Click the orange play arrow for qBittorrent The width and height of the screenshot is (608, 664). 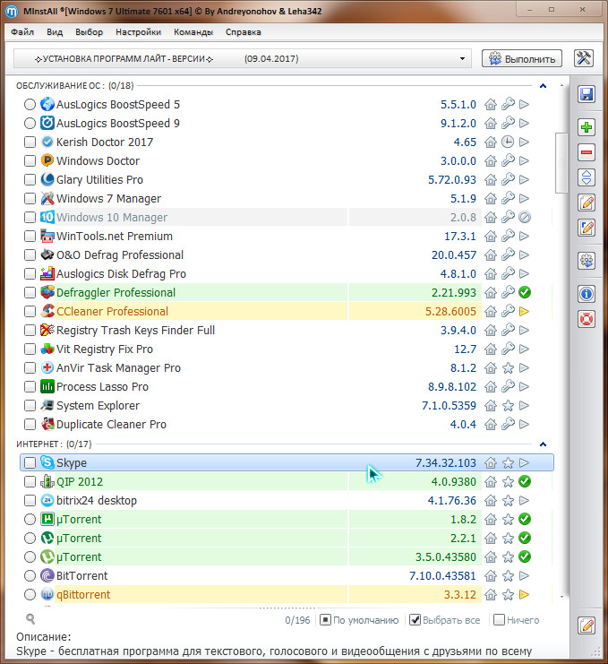coord(524,594)
